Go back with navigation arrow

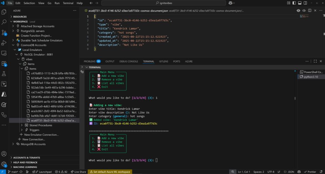91,3
